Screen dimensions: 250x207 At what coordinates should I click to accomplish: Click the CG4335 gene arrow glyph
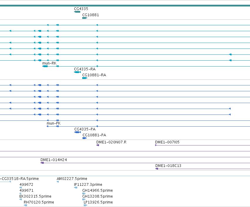coord(77,12)
